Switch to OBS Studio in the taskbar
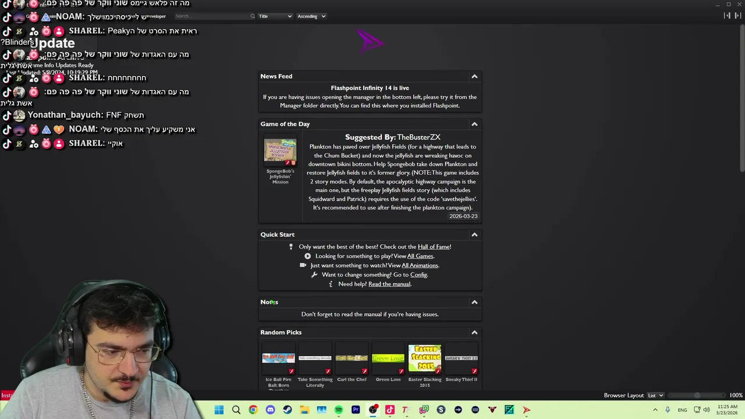Image resolution: width=745 pixels, height=419 pixels. click(x=373, y=410)
